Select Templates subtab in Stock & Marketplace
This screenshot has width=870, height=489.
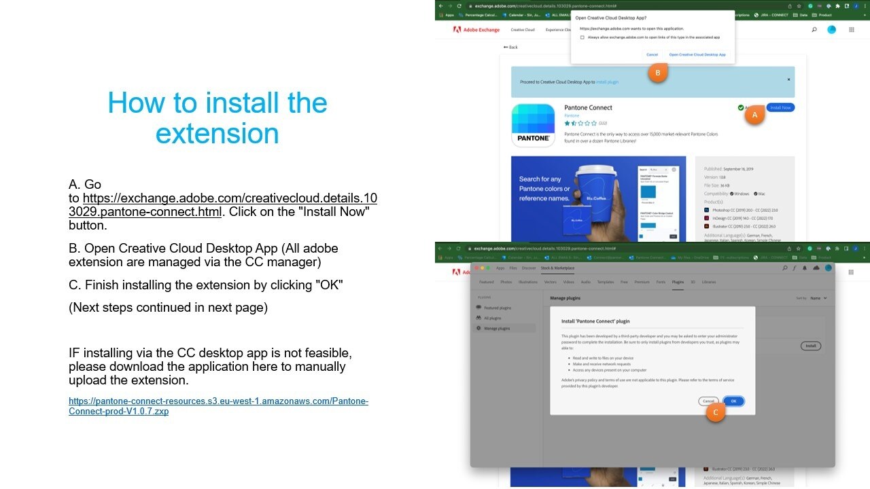(604, 281)
